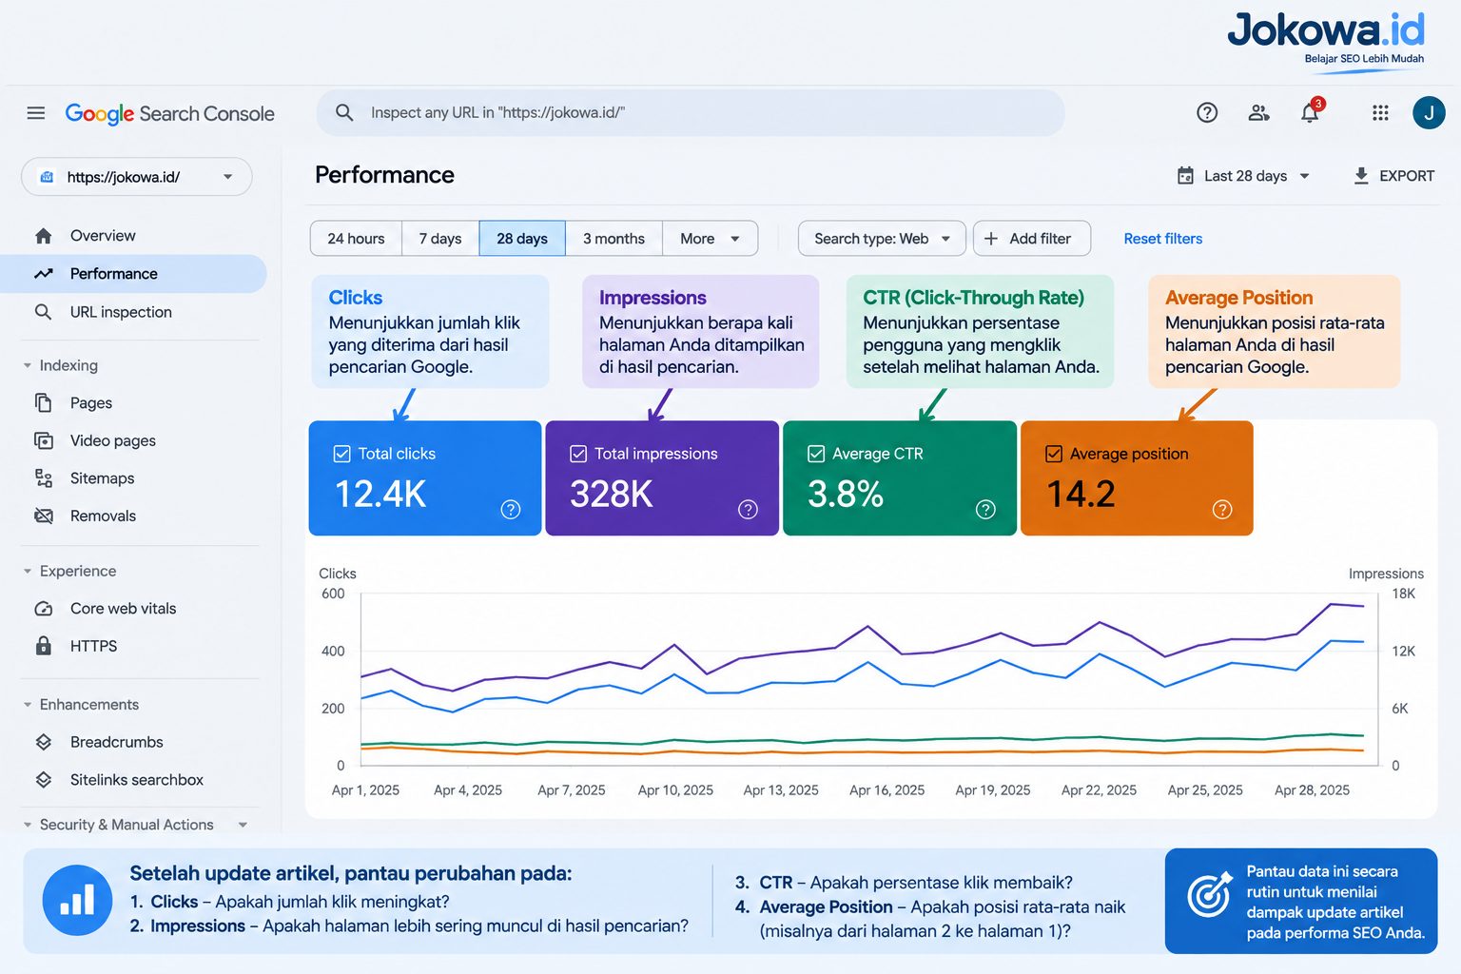The image size is (1461, 974).
Task: Click the Inspect any URL search field
Action: tap(691, 112)
